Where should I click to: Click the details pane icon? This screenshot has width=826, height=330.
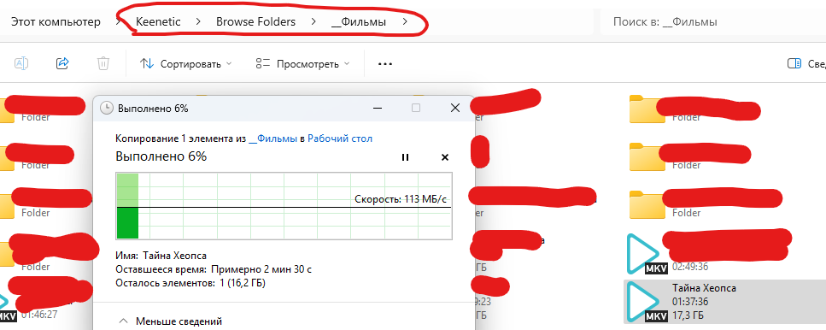click(x=794, y=64)
